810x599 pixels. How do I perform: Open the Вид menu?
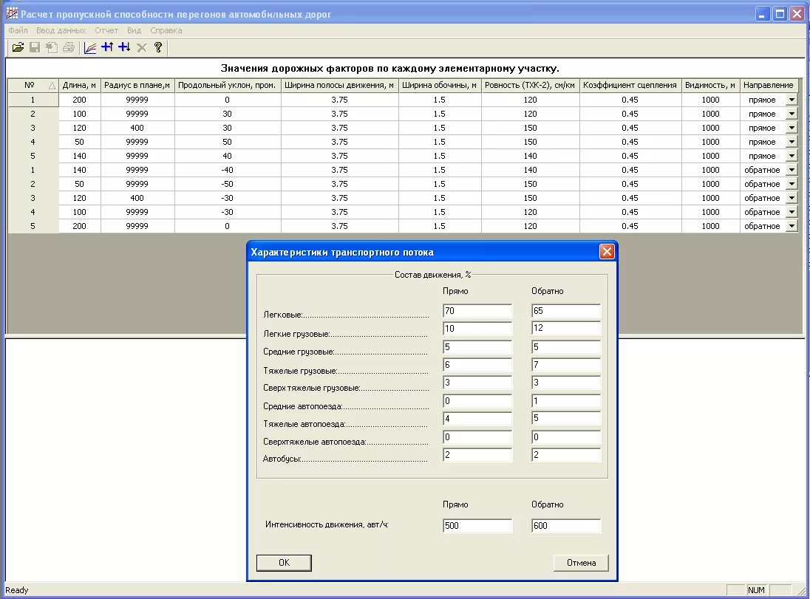(134, 30)
